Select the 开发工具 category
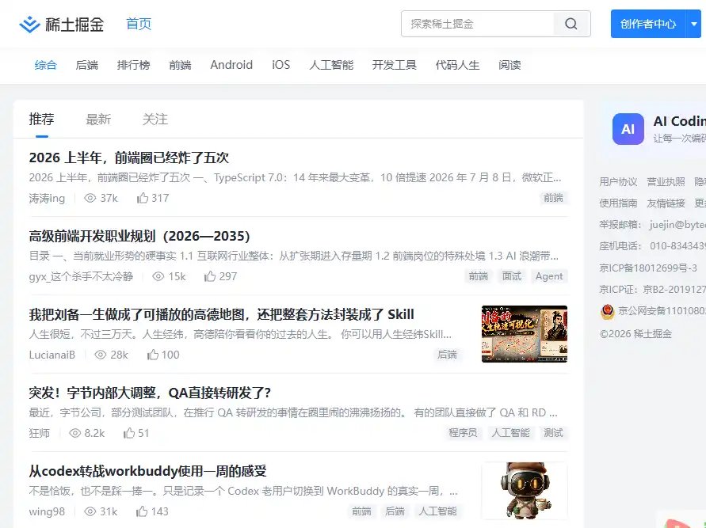This screenshot has height=528, width=706. (x=395, y=65)
